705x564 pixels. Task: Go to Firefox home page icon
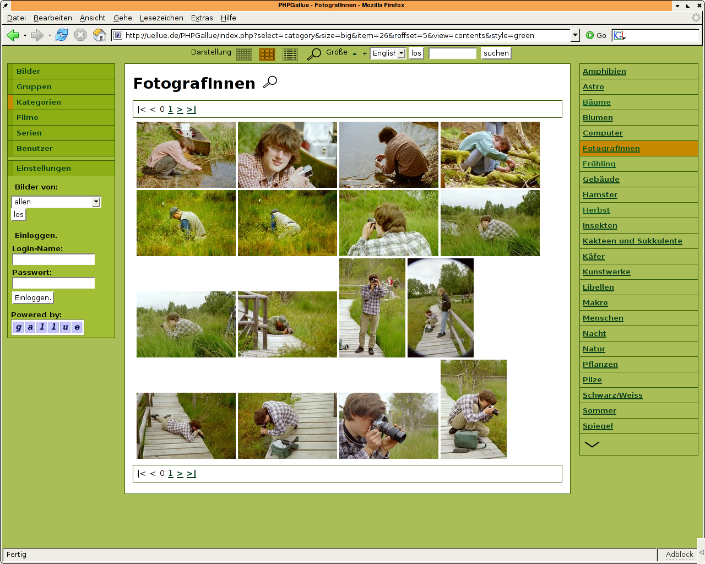(99, 35)
